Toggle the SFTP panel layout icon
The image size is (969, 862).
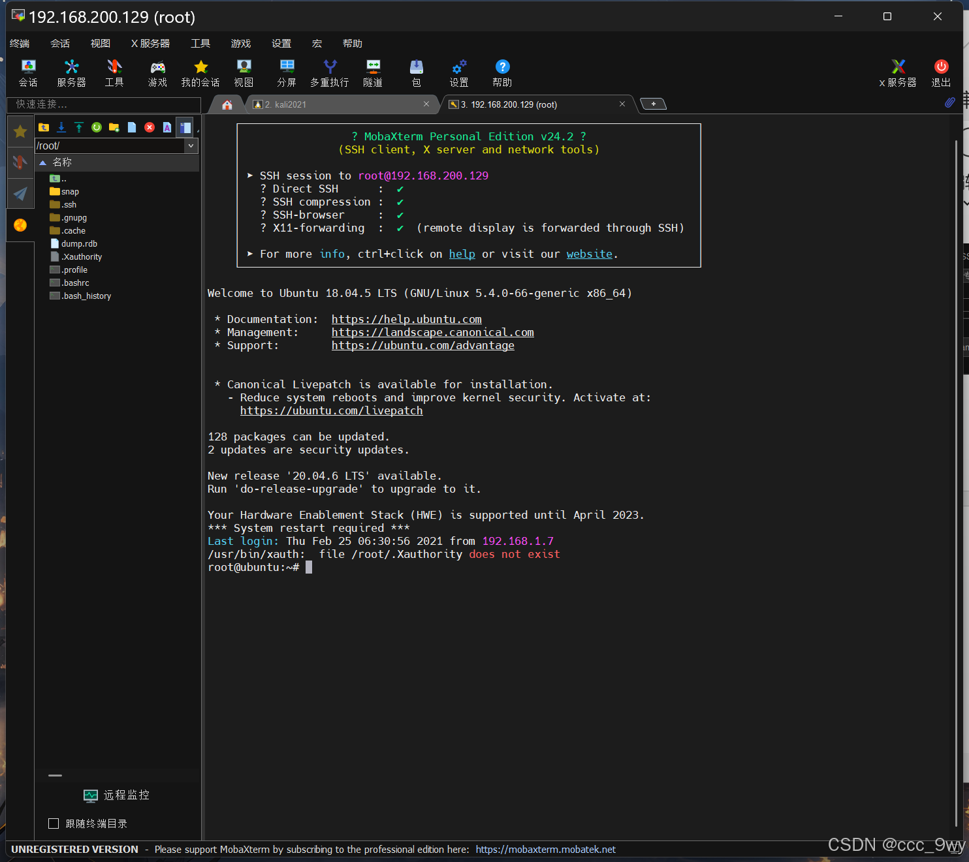(185, 127)
